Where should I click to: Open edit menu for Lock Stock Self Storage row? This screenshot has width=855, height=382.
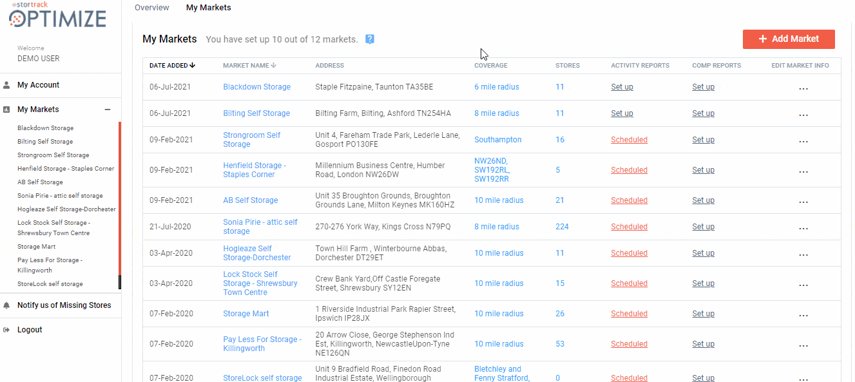tap(803, 285)
